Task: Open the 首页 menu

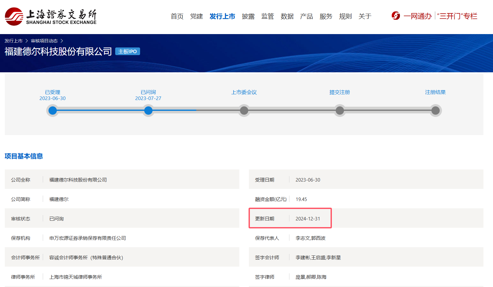Action: 177,16
